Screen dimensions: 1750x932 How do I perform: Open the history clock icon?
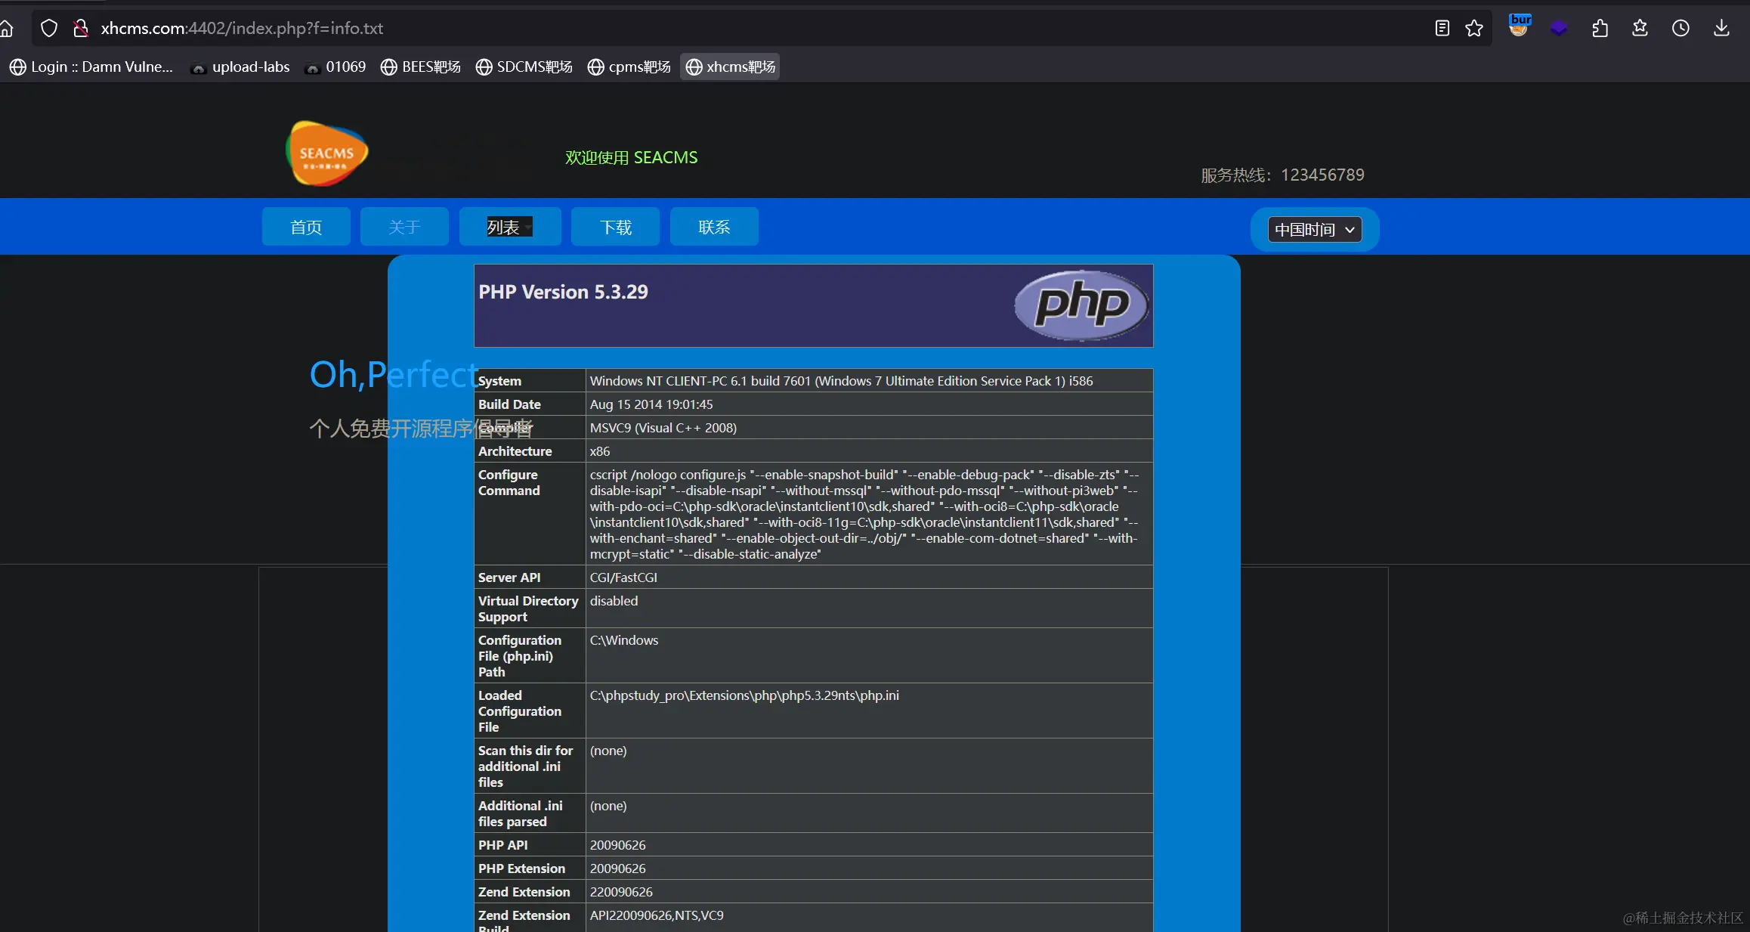click(1680, 29)
